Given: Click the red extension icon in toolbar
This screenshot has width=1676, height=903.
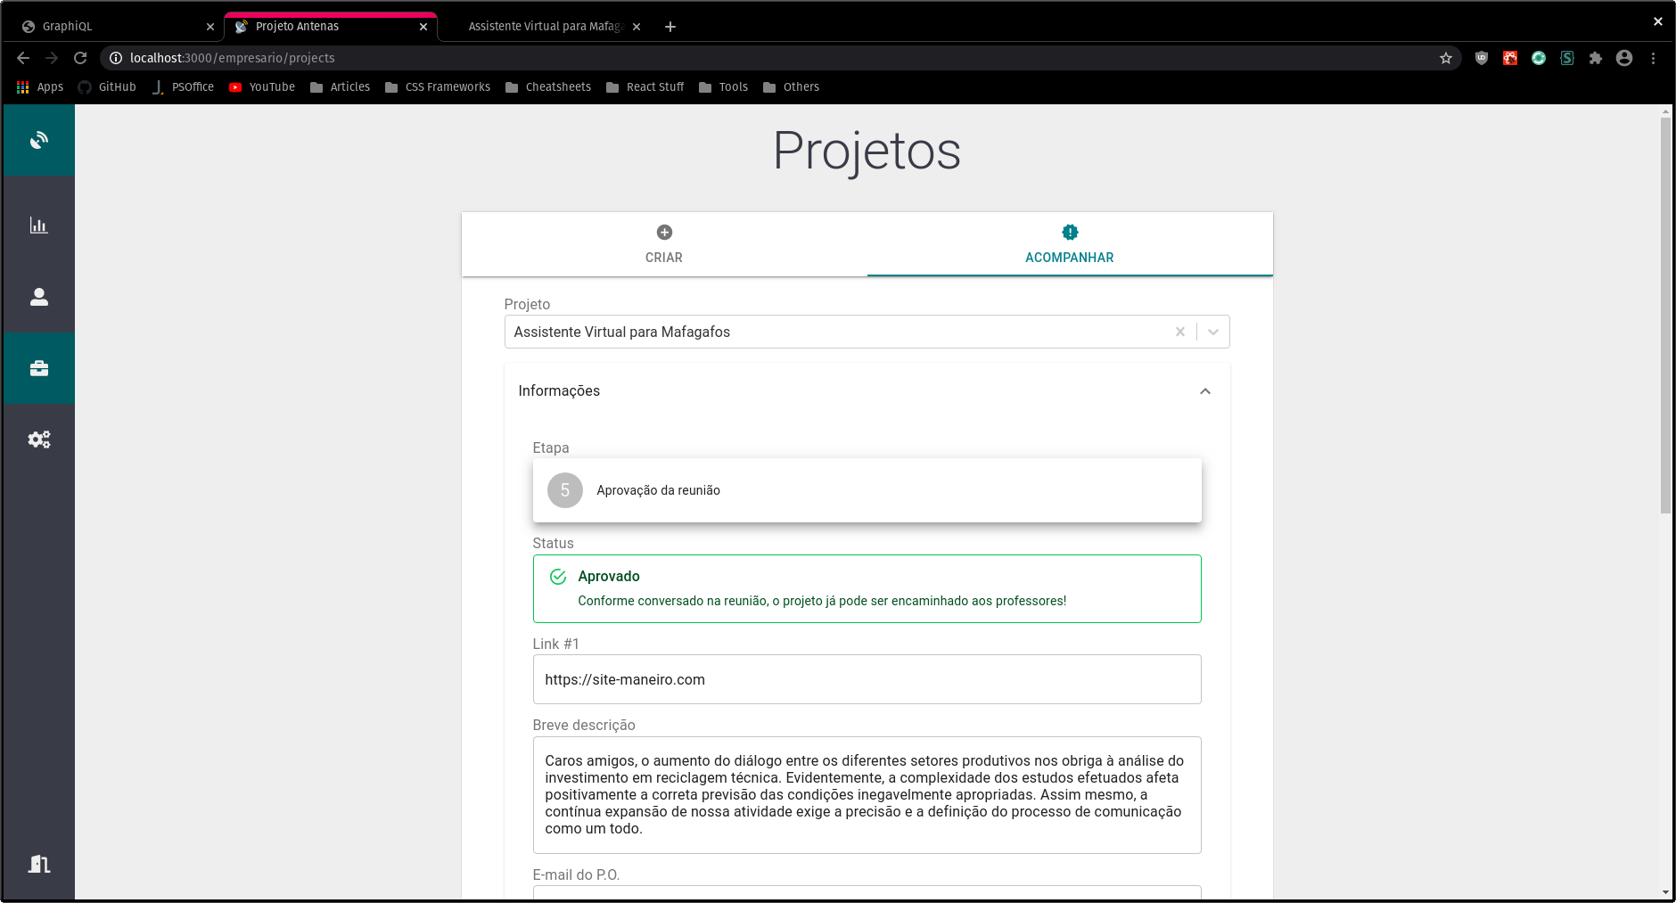Looking at the screenshot, I should [x=1510, y=58].
